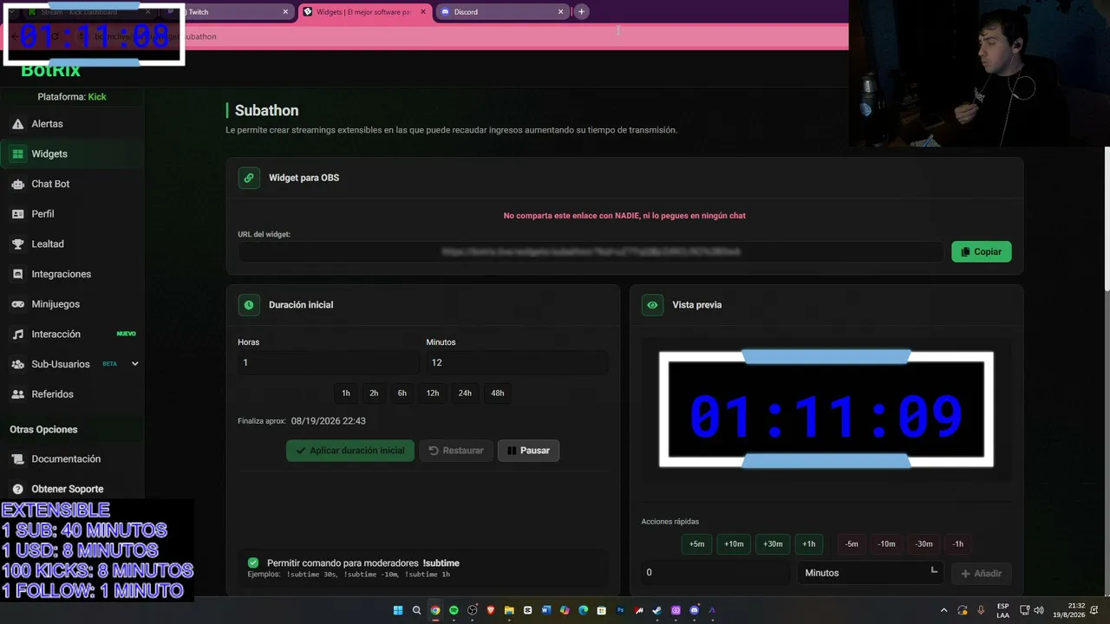
Task: Switch to the Discord browser tab
Action: click(502, 12)
